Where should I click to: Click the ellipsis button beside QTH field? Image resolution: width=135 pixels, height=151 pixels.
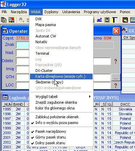(116, 77)
